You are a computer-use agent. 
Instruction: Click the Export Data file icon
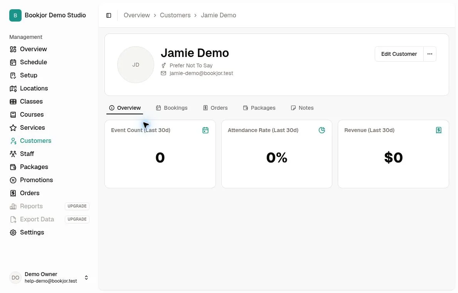pos(13,219)
